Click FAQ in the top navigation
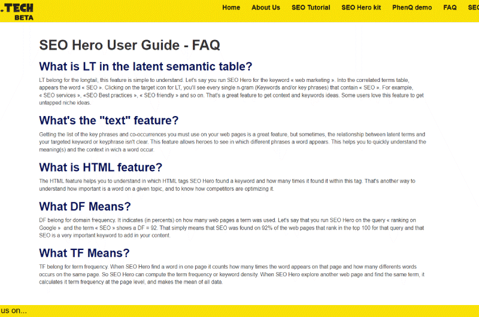Screen dimensions: 479x317 (450, 8)
